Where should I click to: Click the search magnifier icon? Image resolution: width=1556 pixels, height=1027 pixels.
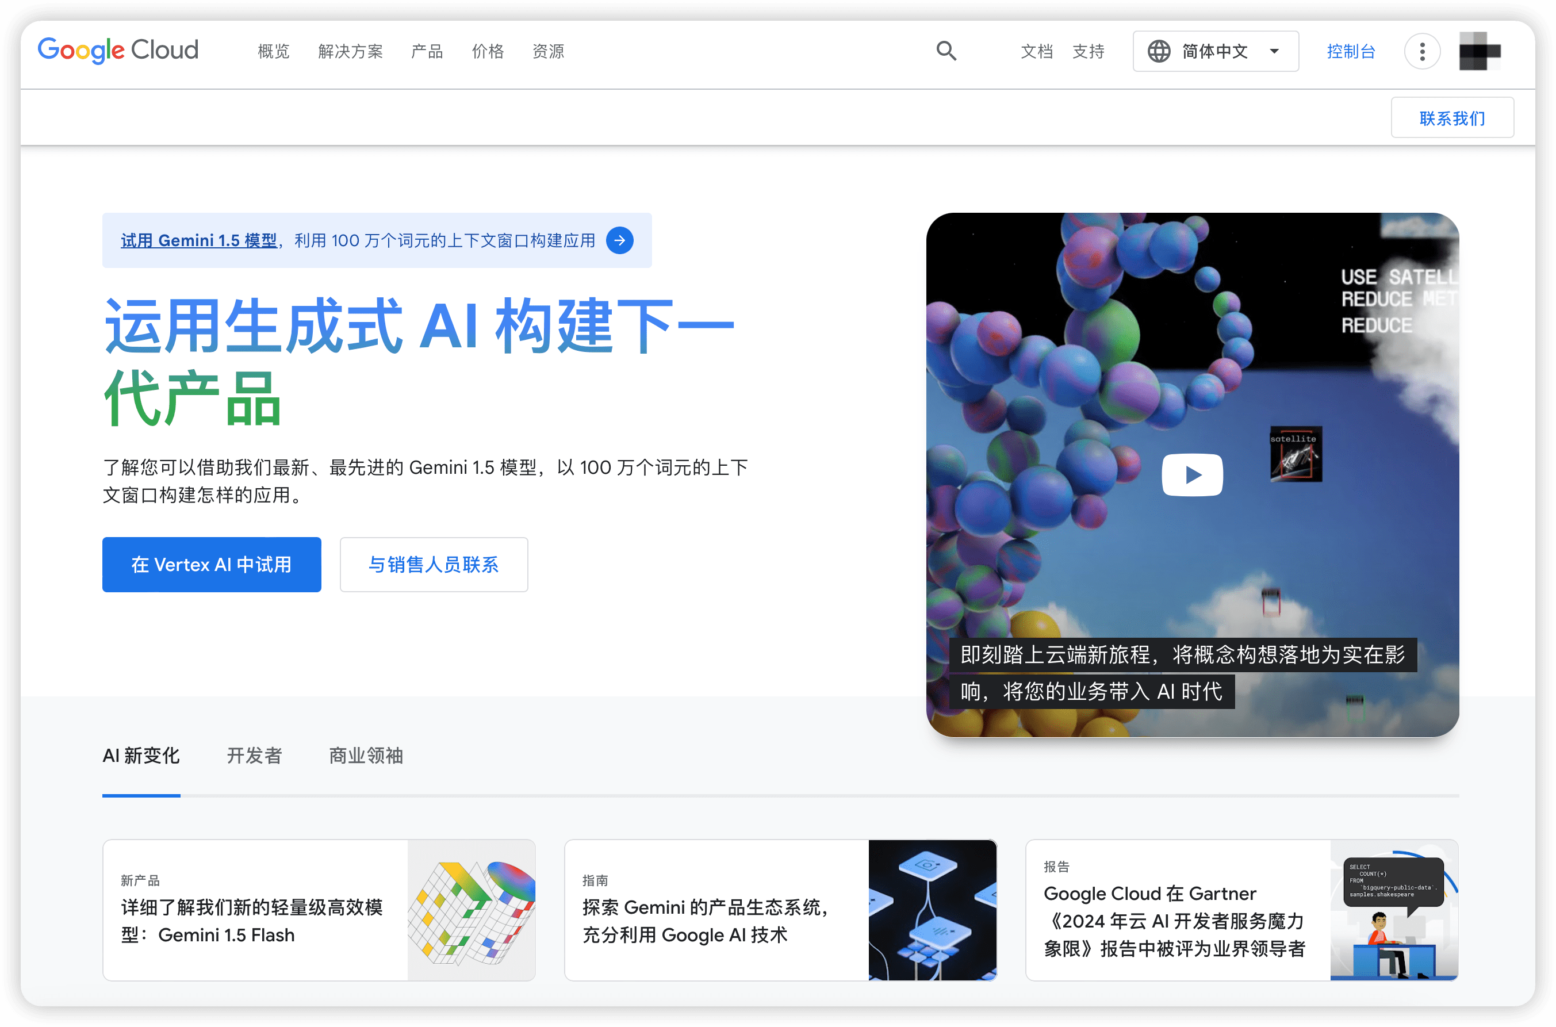coord(946,51)
